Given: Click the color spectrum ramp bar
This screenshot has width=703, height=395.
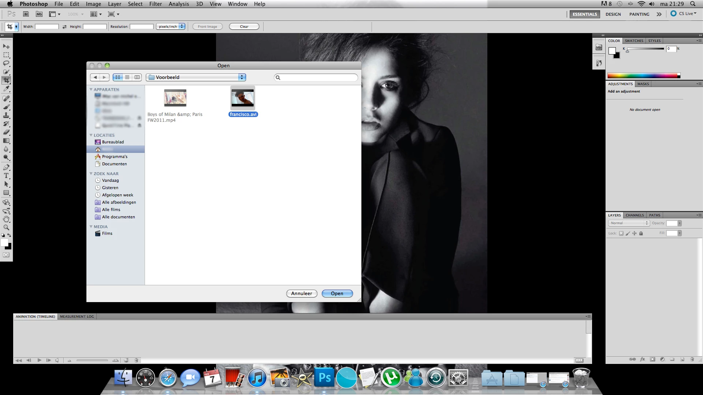Looking at the screenshot, I should (643, 76).
